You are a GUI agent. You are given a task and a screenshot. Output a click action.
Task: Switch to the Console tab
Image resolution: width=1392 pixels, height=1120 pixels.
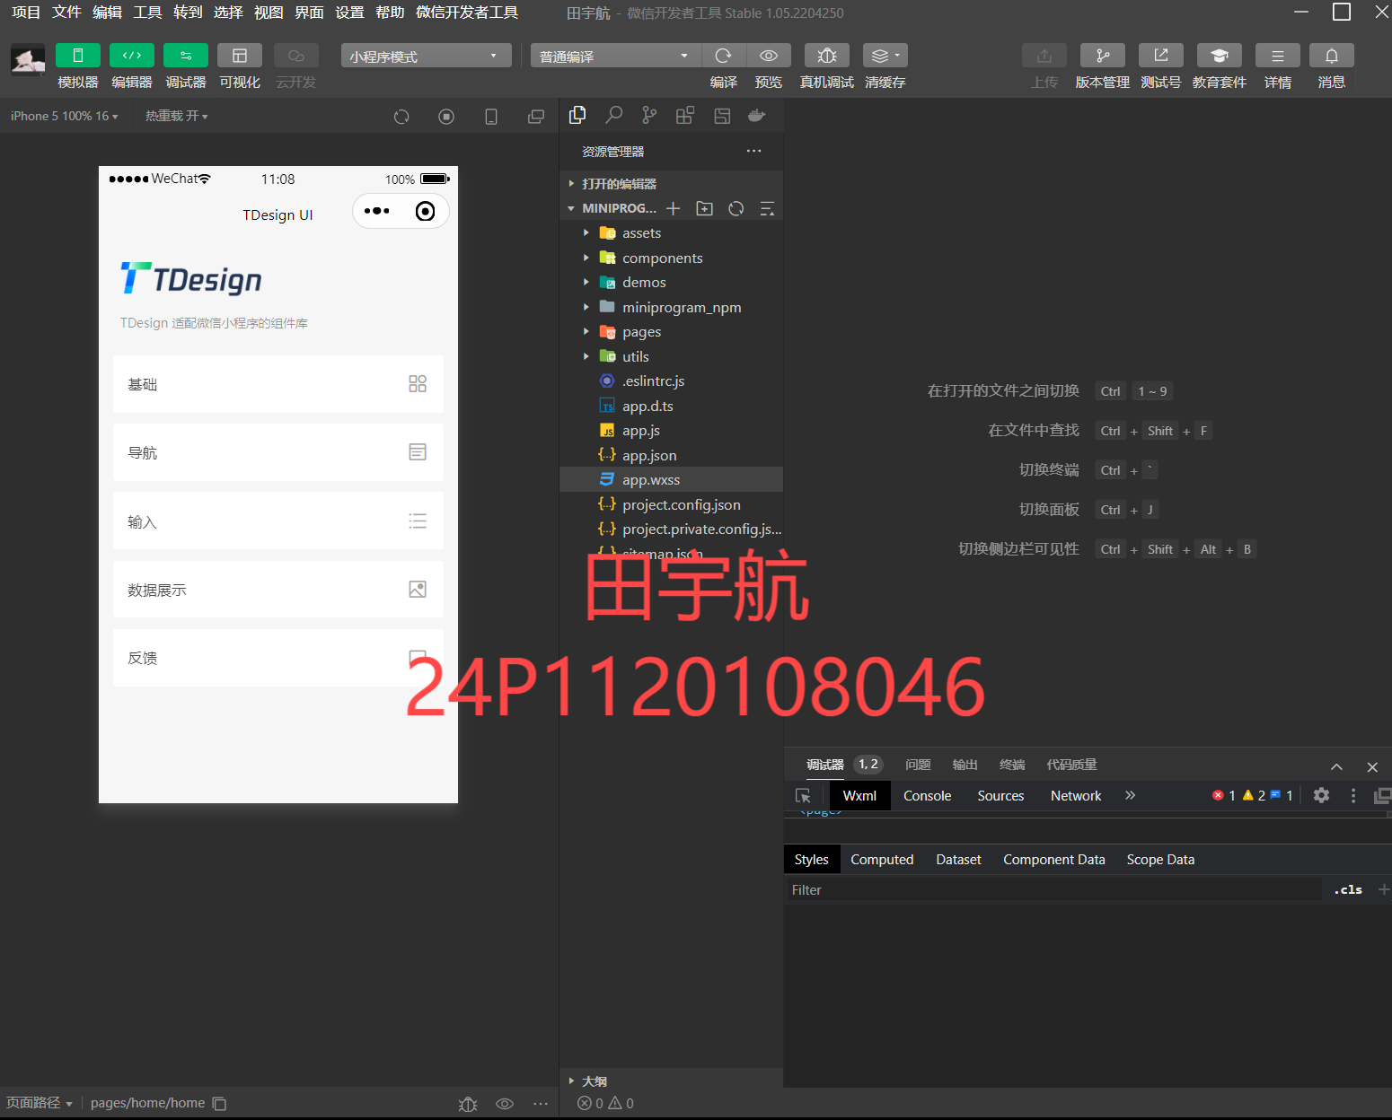pyautogui.click(x=927, y=795)
